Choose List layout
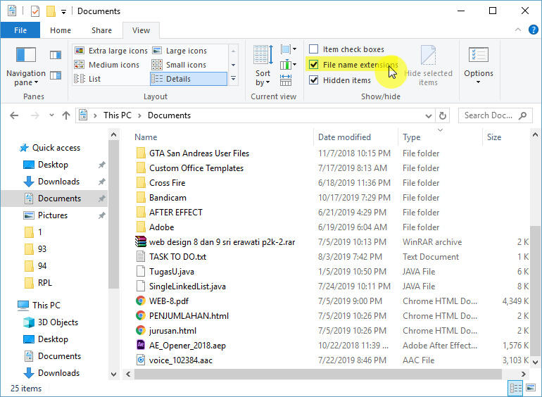This screenshot has width=542, height=397. coord(87,79)
